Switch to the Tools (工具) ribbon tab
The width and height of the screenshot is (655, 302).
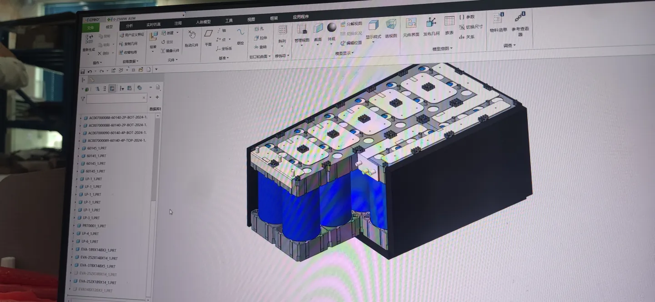point(229,21)
